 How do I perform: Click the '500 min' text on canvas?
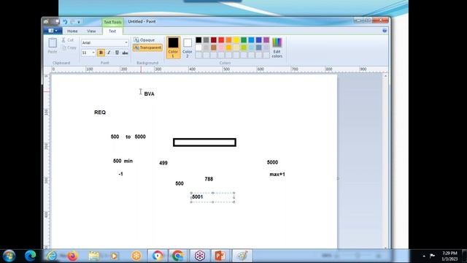coord(123,161)
